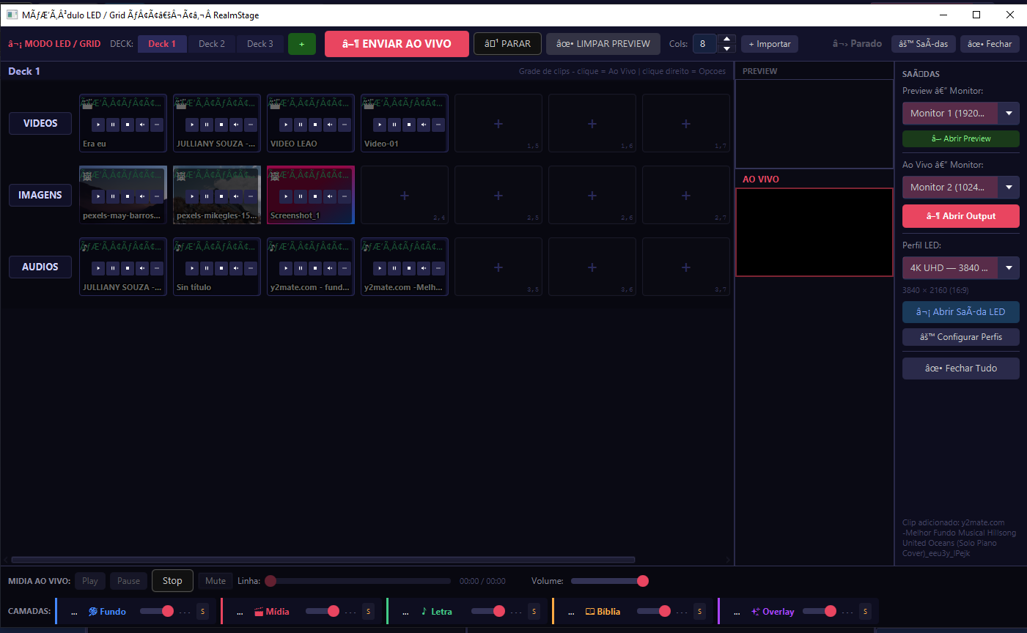Add clip to empty video slot 1,5
This screenshot has width=1027, height=633.
[x=498, y=123]
